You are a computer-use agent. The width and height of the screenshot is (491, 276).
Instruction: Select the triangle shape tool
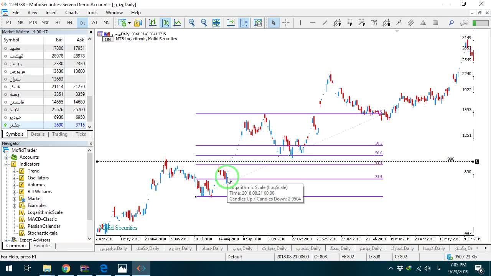click(423, 23)
